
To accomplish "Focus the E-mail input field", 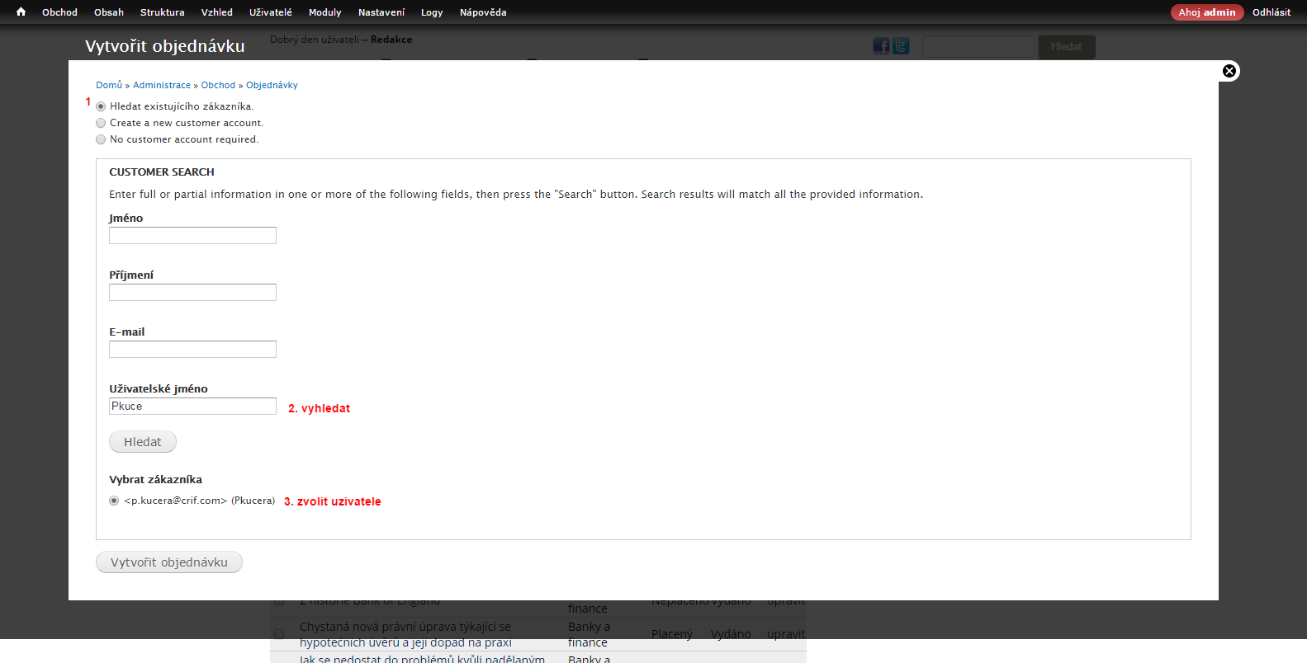I will tap(192, 350).
